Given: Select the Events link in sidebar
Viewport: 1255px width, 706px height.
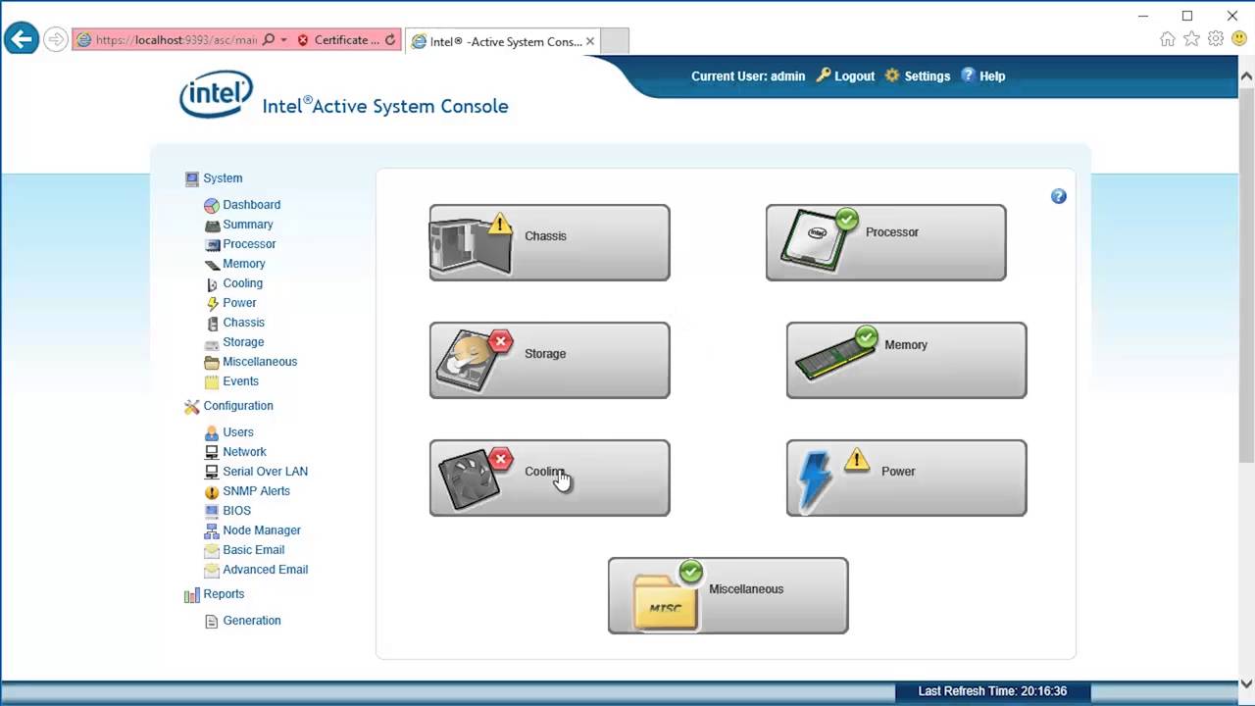Looking at the screenshot, I should click(240, 381).
